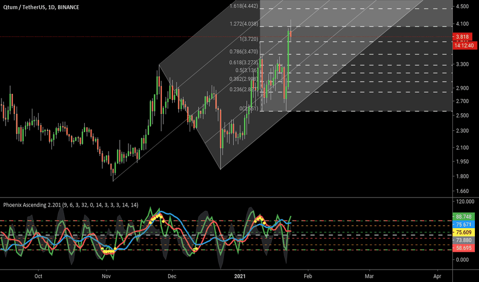This screenshot has height=282, width=479.
Task: Click the blue indicator value 75.671
Action: 464,225
